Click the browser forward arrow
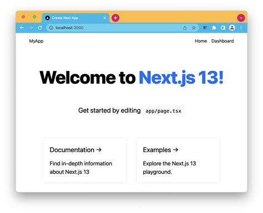 [31, 28]
